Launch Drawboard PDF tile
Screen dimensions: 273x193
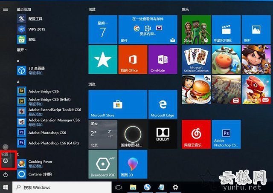click(103, 164)
